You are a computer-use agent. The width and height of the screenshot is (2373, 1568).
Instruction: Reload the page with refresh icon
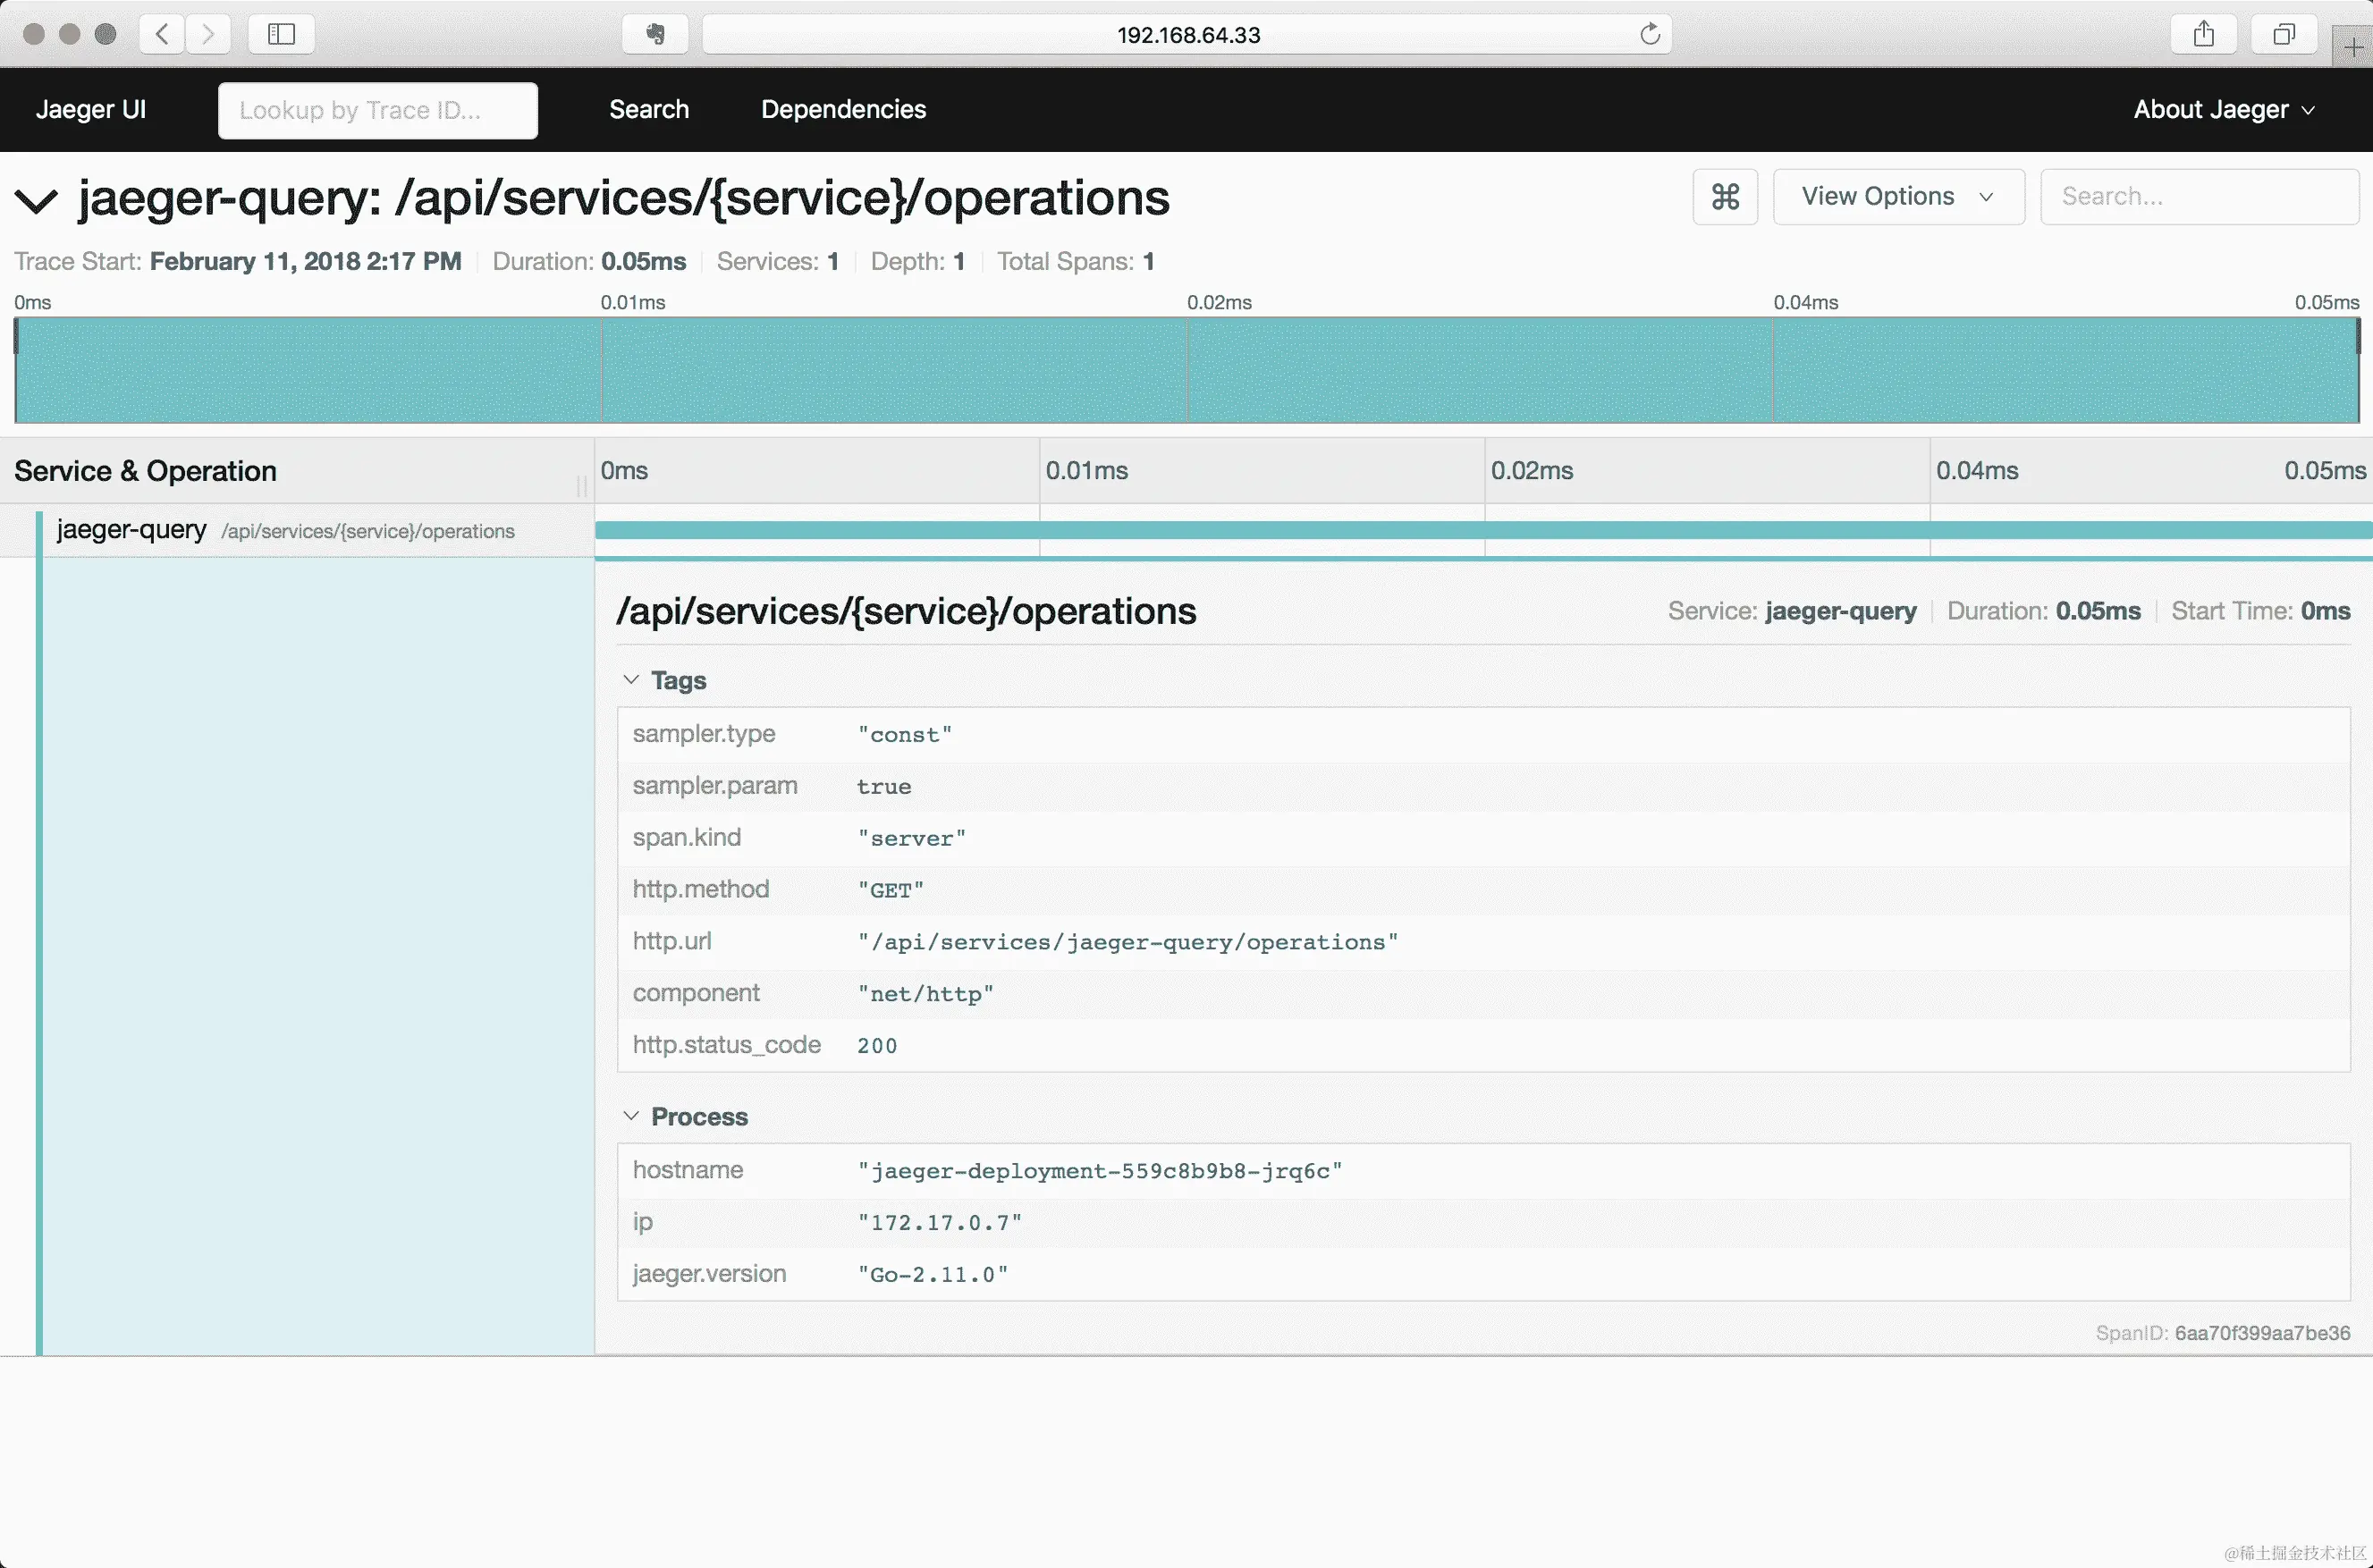(x=1650, y=34)
